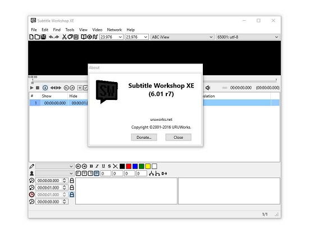Toggle italic formatting
309x232 pixels.
click(x=97, y=166)
